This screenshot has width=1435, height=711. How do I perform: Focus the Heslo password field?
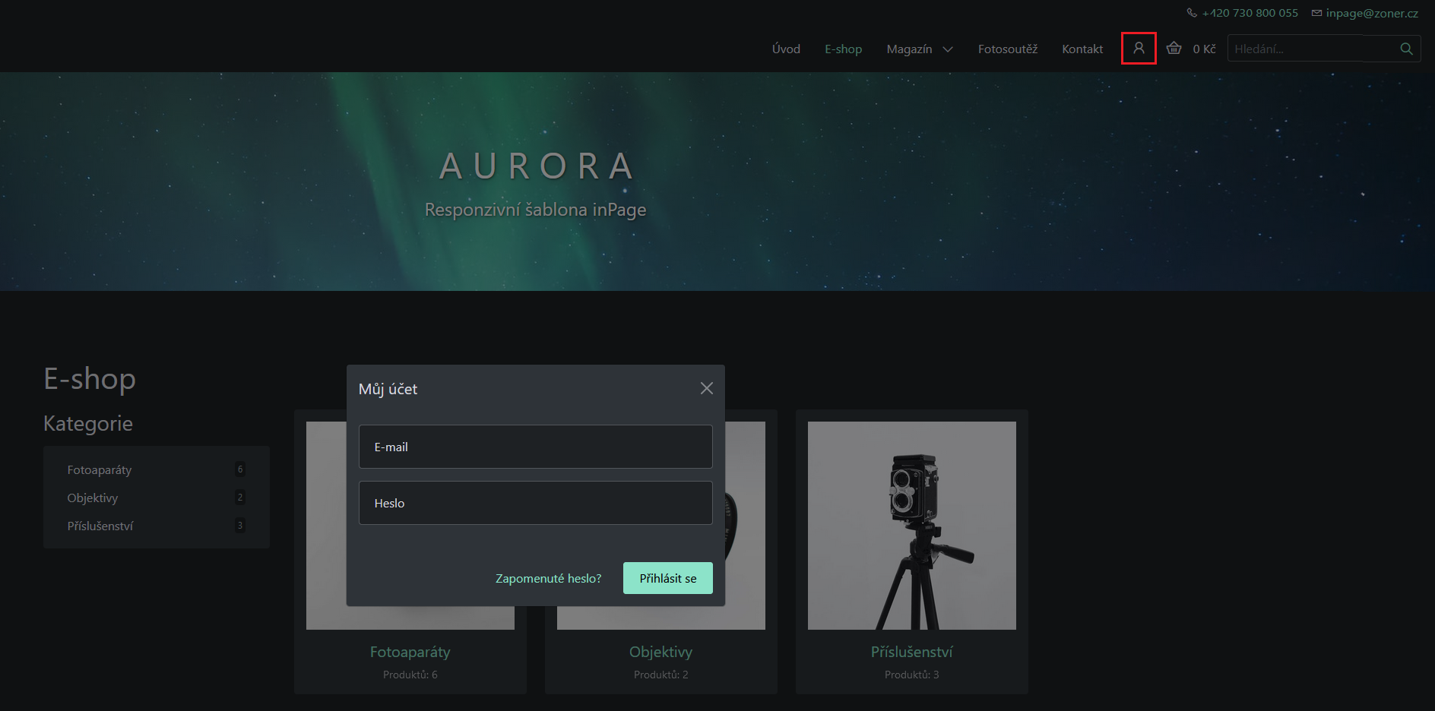coord(535,503)
